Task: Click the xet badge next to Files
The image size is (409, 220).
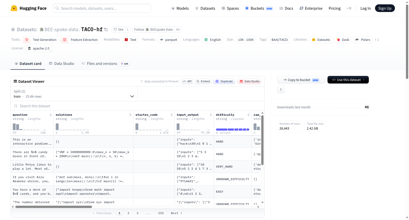Action: click(x=124, y=64)
